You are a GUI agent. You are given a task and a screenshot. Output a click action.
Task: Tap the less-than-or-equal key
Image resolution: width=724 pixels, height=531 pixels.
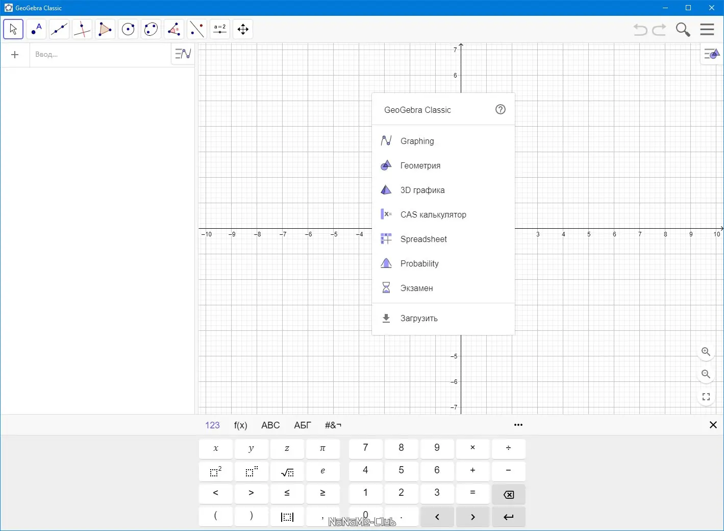[287, 494]
